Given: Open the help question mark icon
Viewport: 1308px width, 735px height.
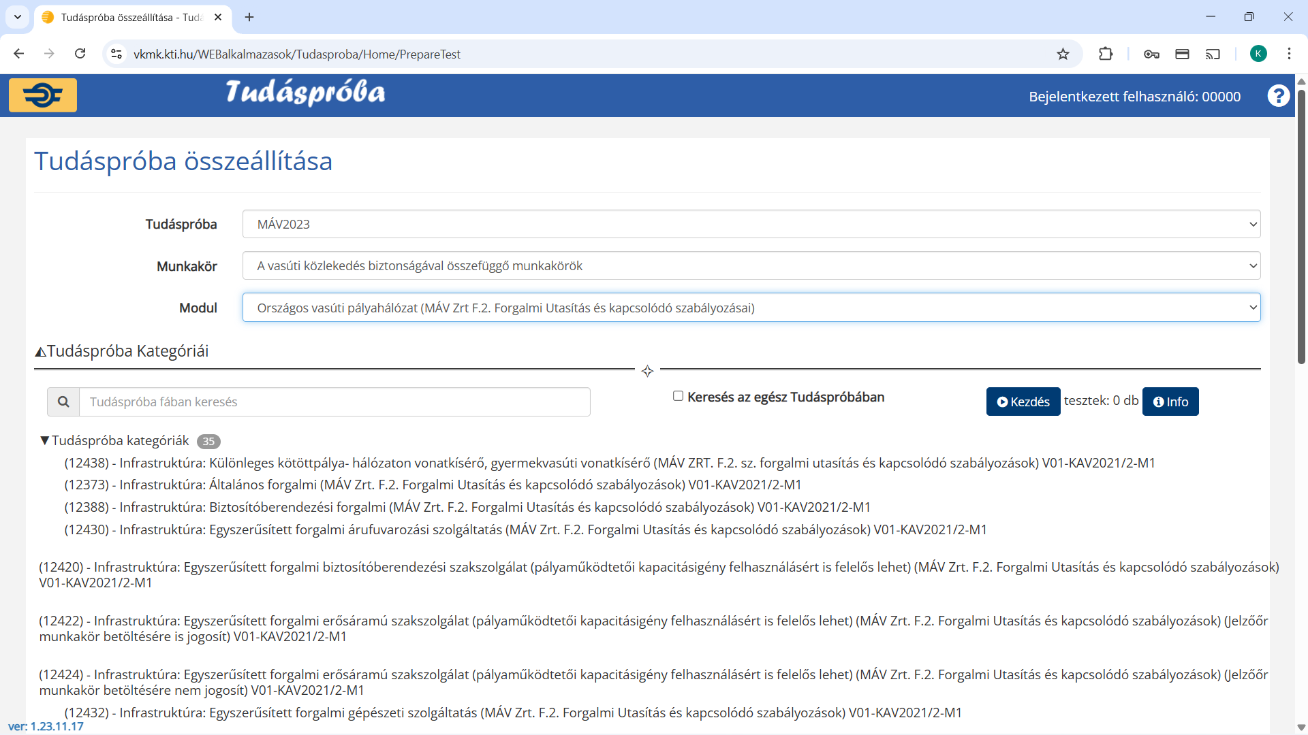Looking at the screenshot, I should click(x=1278, y=96).
